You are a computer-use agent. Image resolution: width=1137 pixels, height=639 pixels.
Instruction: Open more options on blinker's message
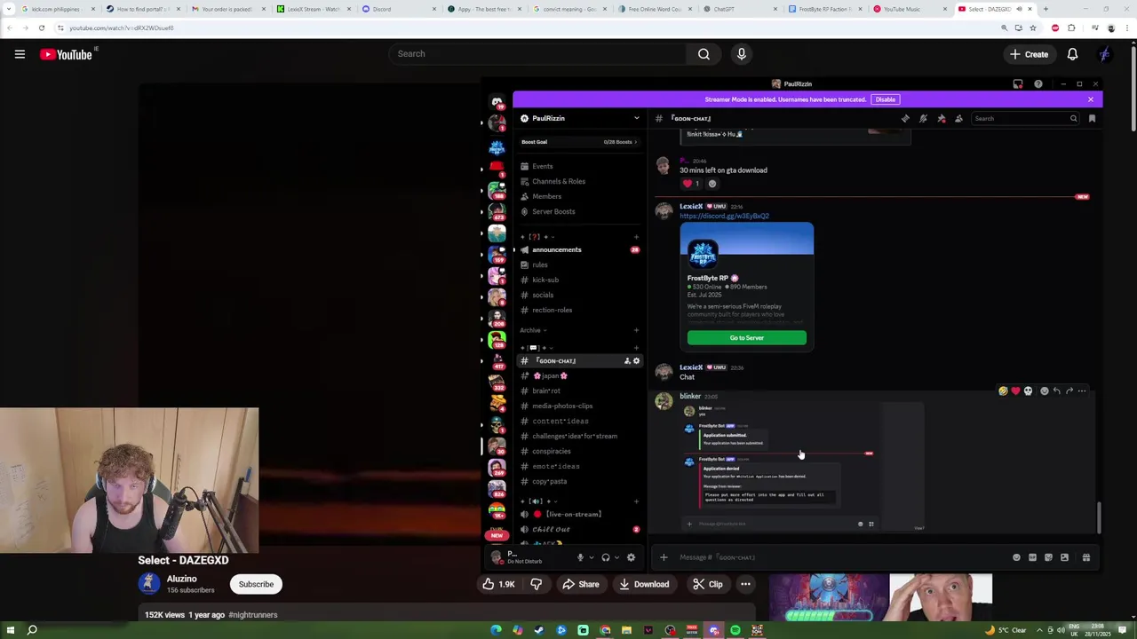coord(1082,390)
